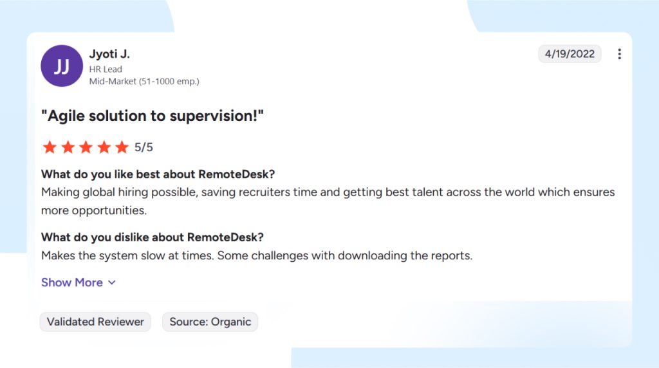Click the slow system dislike answer text
Viewport: 659px width, 368px height.
coord(257,255)
